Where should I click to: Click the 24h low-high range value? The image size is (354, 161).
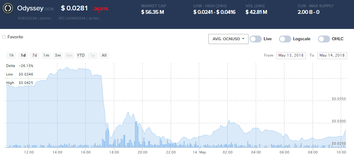click(214, 12)
